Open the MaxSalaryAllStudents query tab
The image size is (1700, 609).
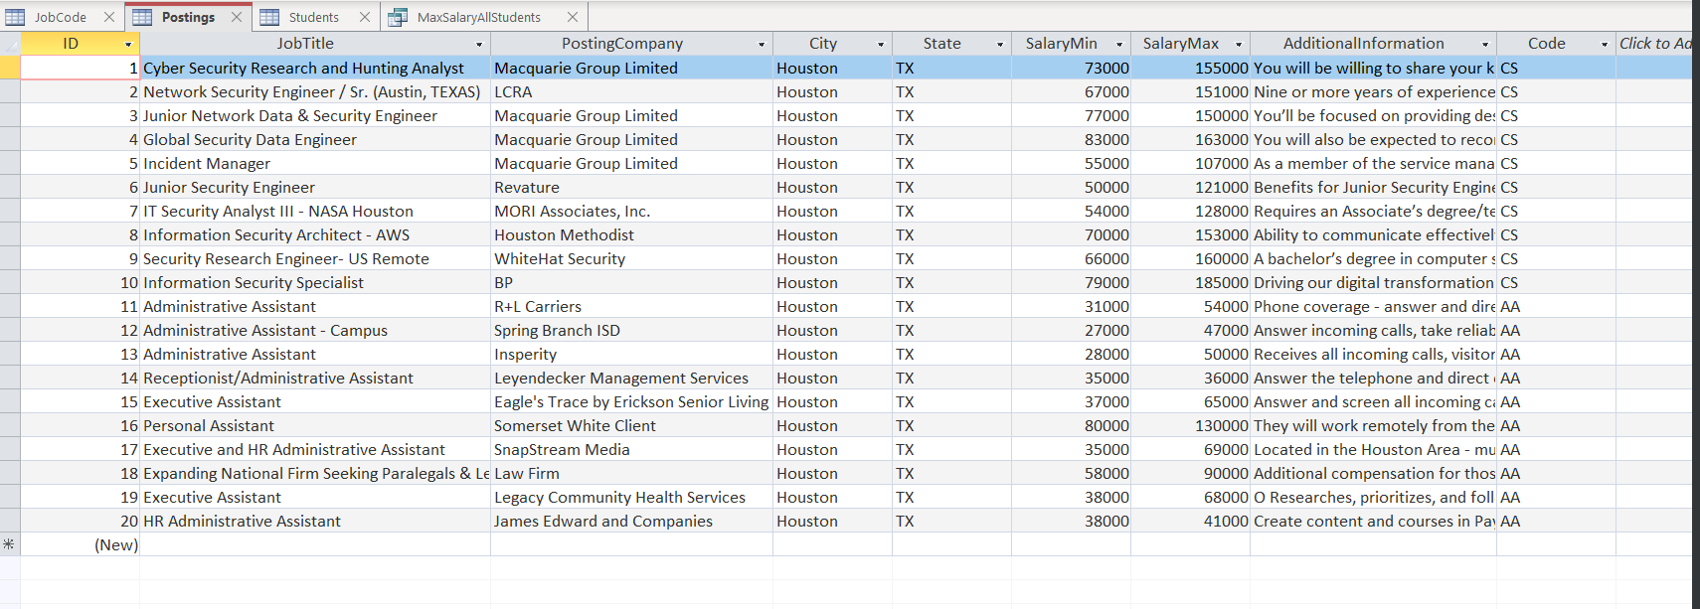click(x=478, y=17)
